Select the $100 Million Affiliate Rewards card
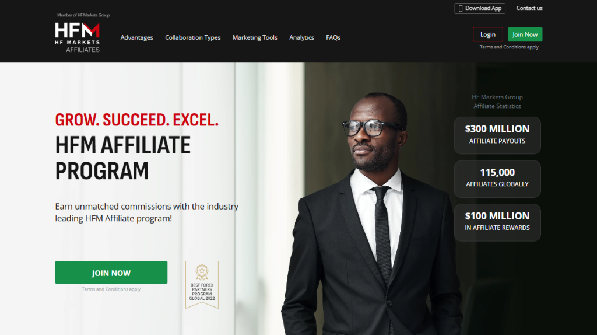The image size is (597, 335). point(497,222)
